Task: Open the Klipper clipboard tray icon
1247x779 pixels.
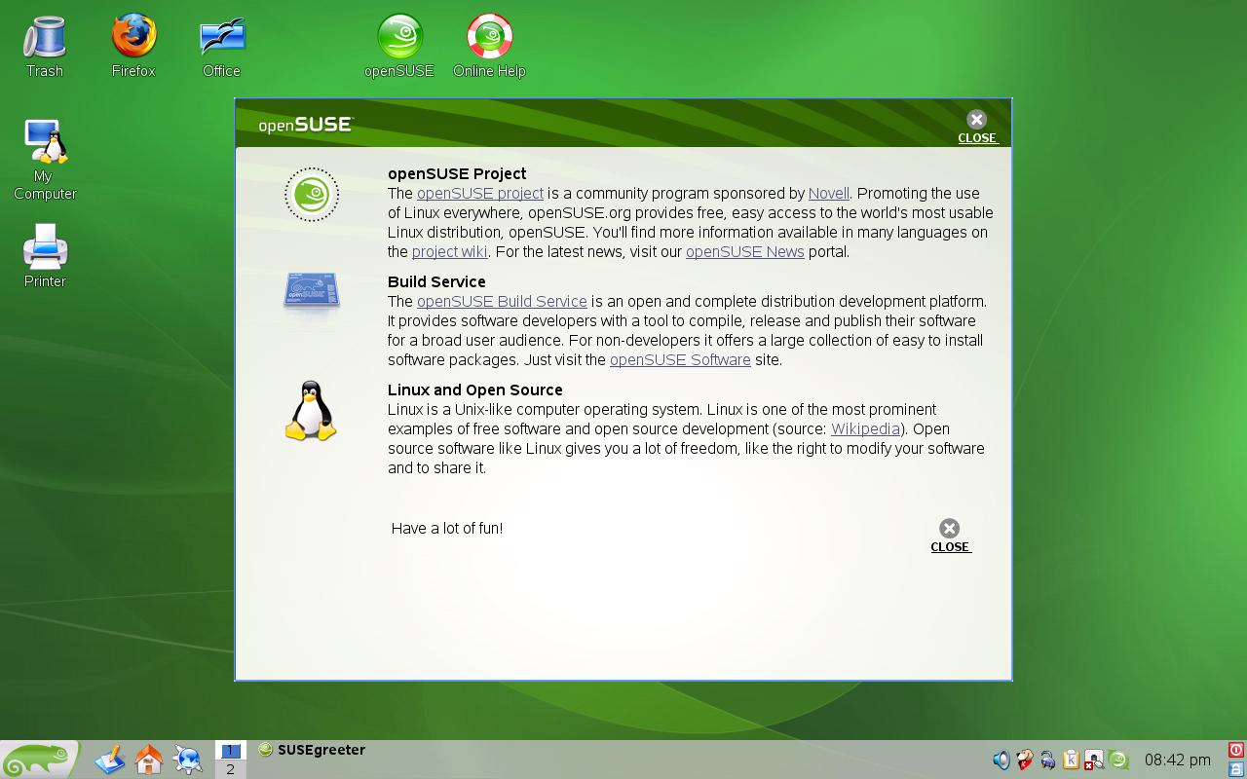Action: point(1071,760)
